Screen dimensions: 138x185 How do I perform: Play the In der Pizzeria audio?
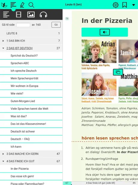click(105, 32)
